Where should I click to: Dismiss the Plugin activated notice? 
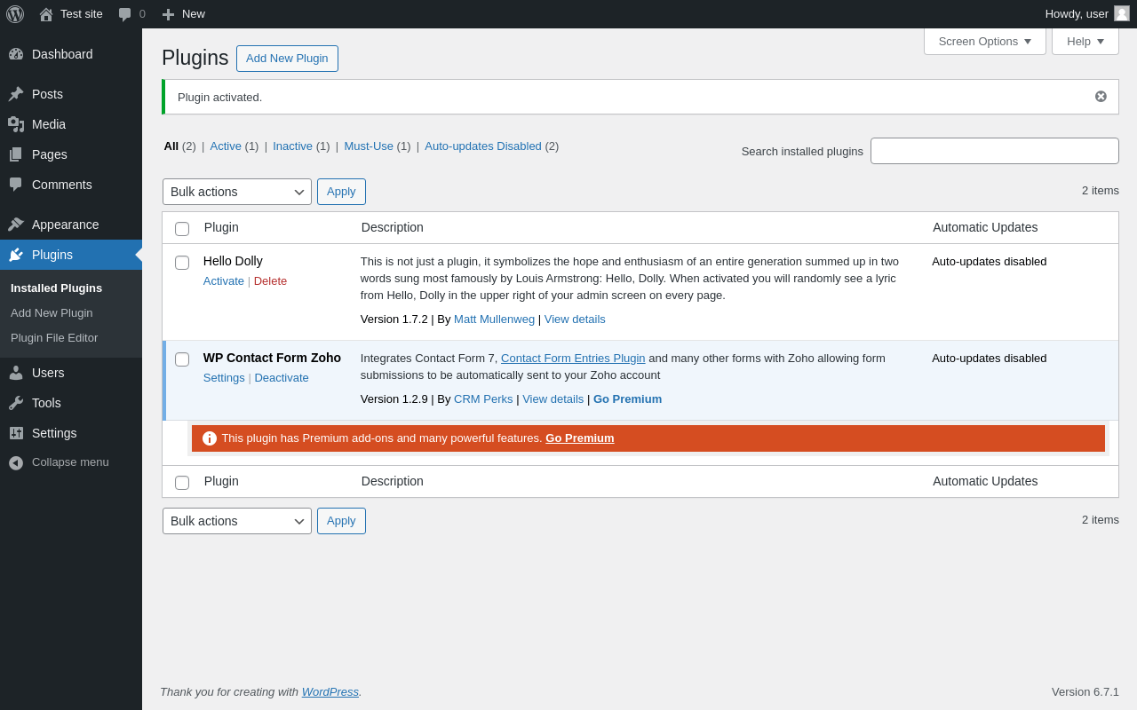tap(1101, 97)
